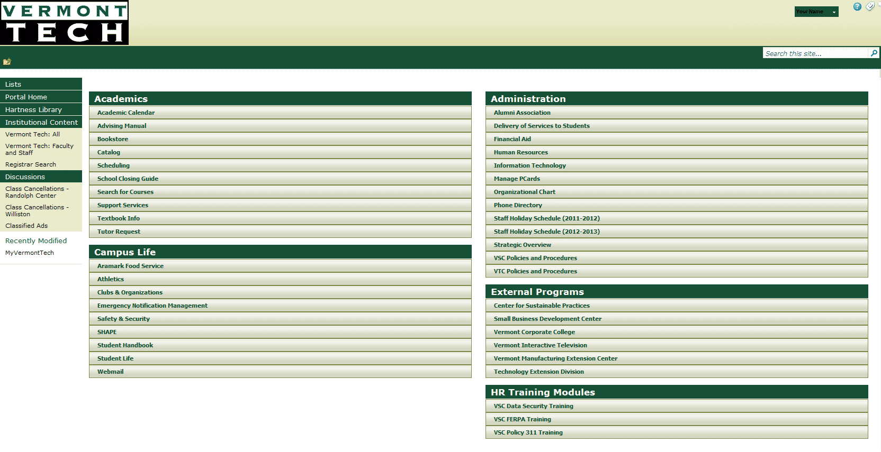
Task: Open Alumni Association
Action: tap(677, 113)
